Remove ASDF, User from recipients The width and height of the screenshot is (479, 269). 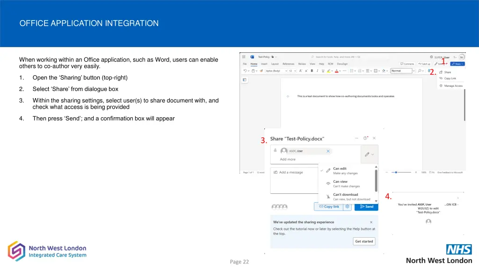click(328, 151)
